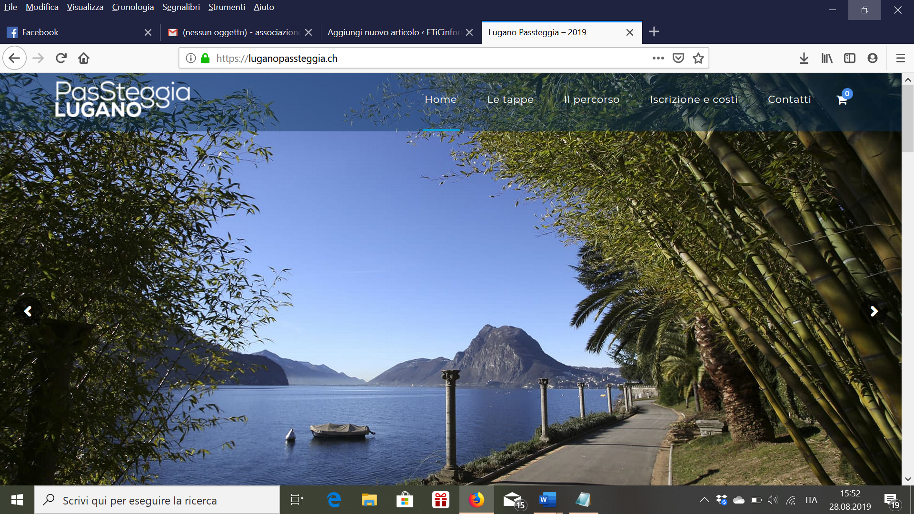Click the browser Back arrow button
The image size is (914, 514).
click(14, 58)
